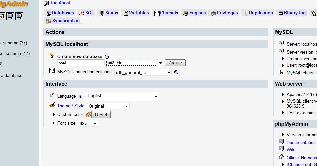
Task: Open the utf8_bin collation dropdown
Action: (x=134, y=63)
